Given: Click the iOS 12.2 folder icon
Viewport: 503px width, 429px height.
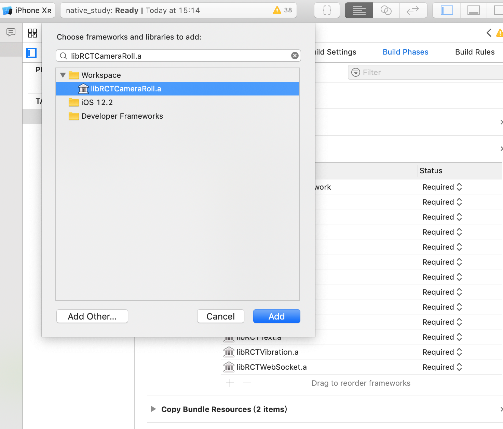Looking at the screenshot, I should 74,102.
